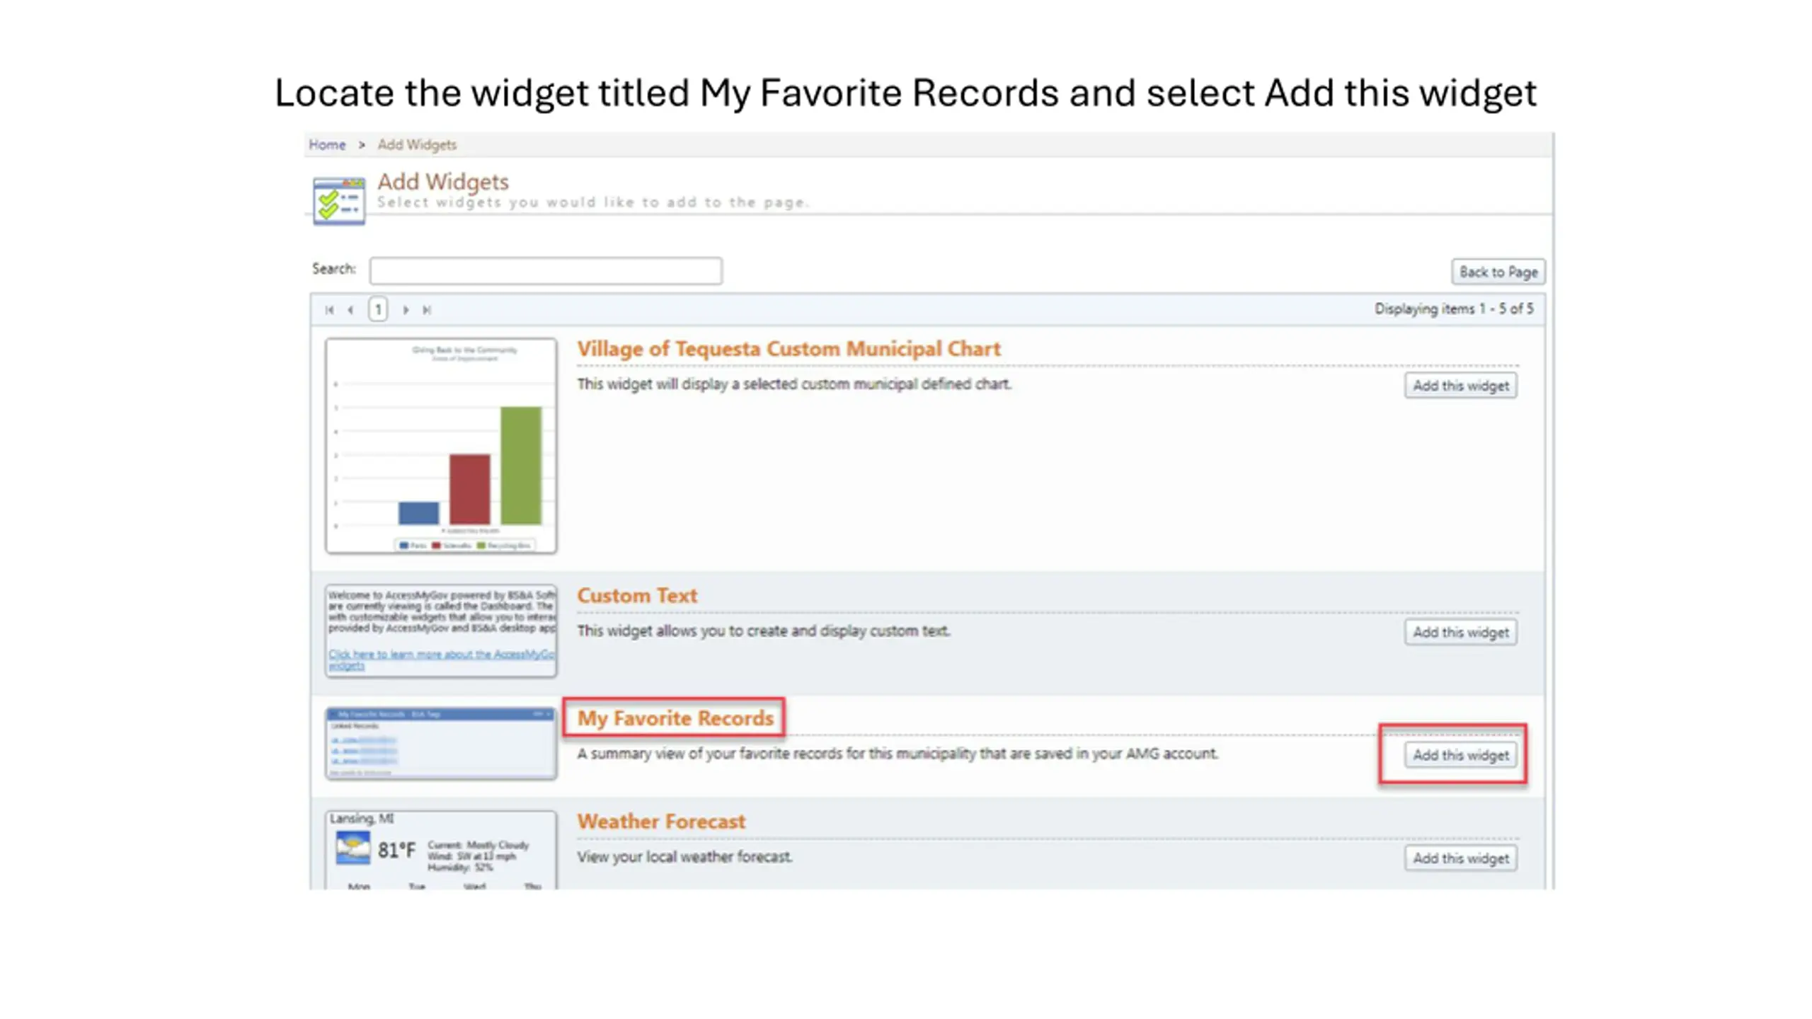Open the Custom Text preview thumbnail
The width and height of the screenshot is (1812, 1019).
click(441, 631)
